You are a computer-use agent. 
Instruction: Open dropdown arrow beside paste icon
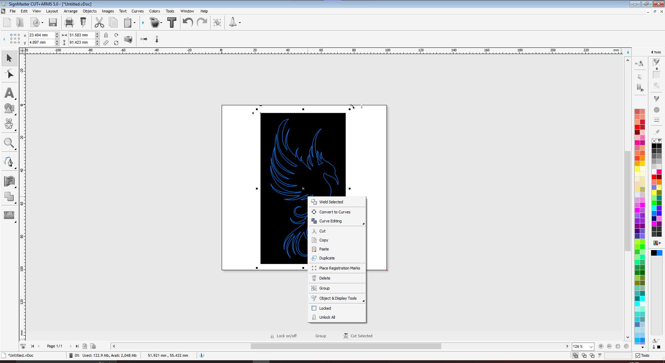click(x=135, y=23)
